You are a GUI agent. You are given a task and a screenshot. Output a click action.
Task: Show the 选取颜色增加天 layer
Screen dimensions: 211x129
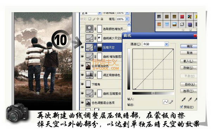click(82, 29)
